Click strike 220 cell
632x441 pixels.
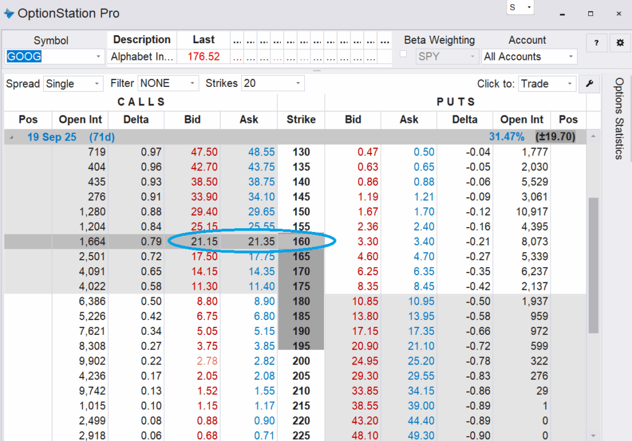point(301,421)
